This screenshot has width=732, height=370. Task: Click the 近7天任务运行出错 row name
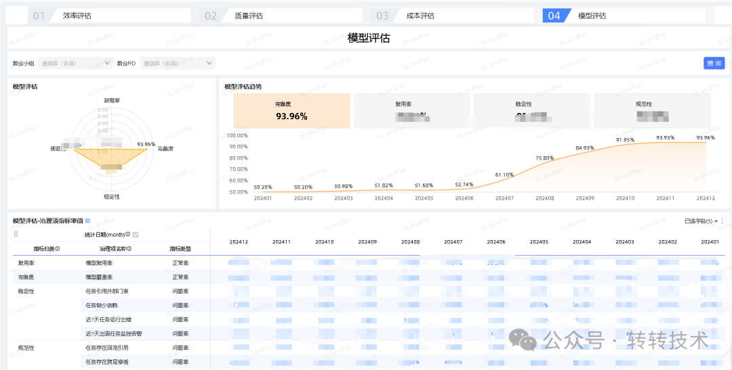click(107, 320)
